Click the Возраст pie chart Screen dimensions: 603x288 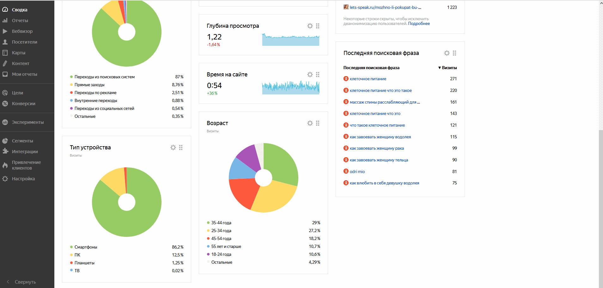pyautogui.click(x=264, y=178)
